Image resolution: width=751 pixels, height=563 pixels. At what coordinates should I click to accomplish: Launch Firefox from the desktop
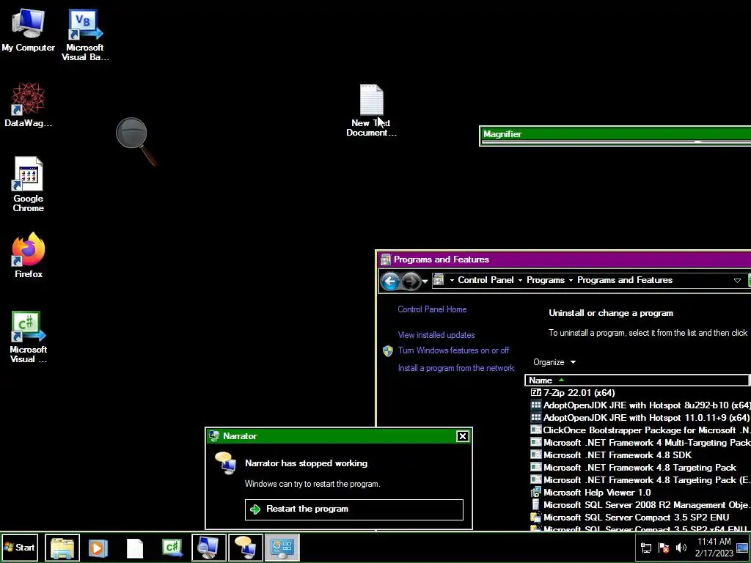pyautogui.click(x=29, y=255)
